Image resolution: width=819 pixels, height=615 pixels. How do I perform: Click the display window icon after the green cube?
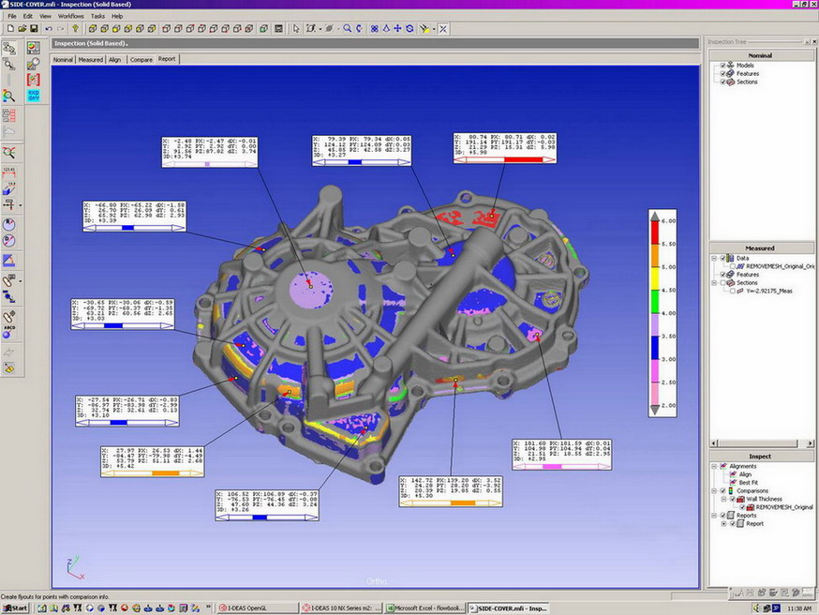[x=279, y=29]
